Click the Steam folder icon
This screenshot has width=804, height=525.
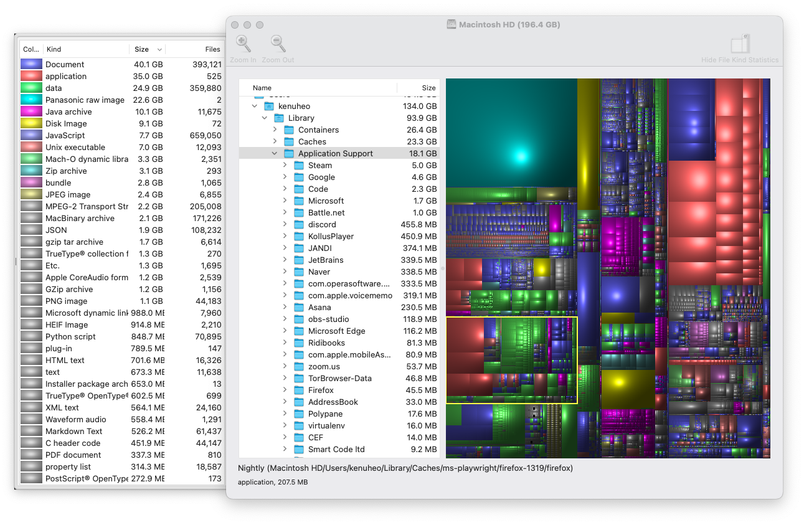tap(298, 166)
